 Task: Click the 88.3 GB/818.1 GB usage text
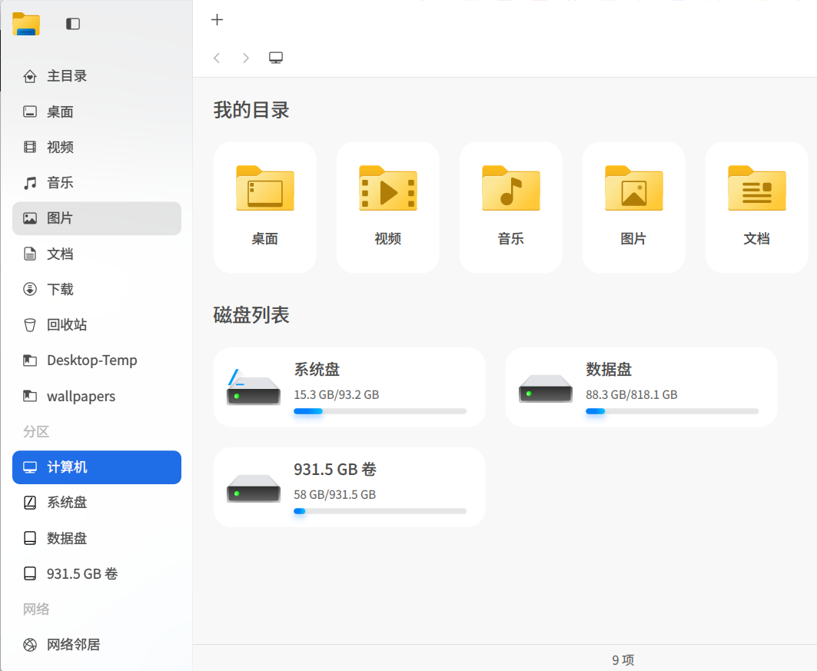[x=632, y=395]
